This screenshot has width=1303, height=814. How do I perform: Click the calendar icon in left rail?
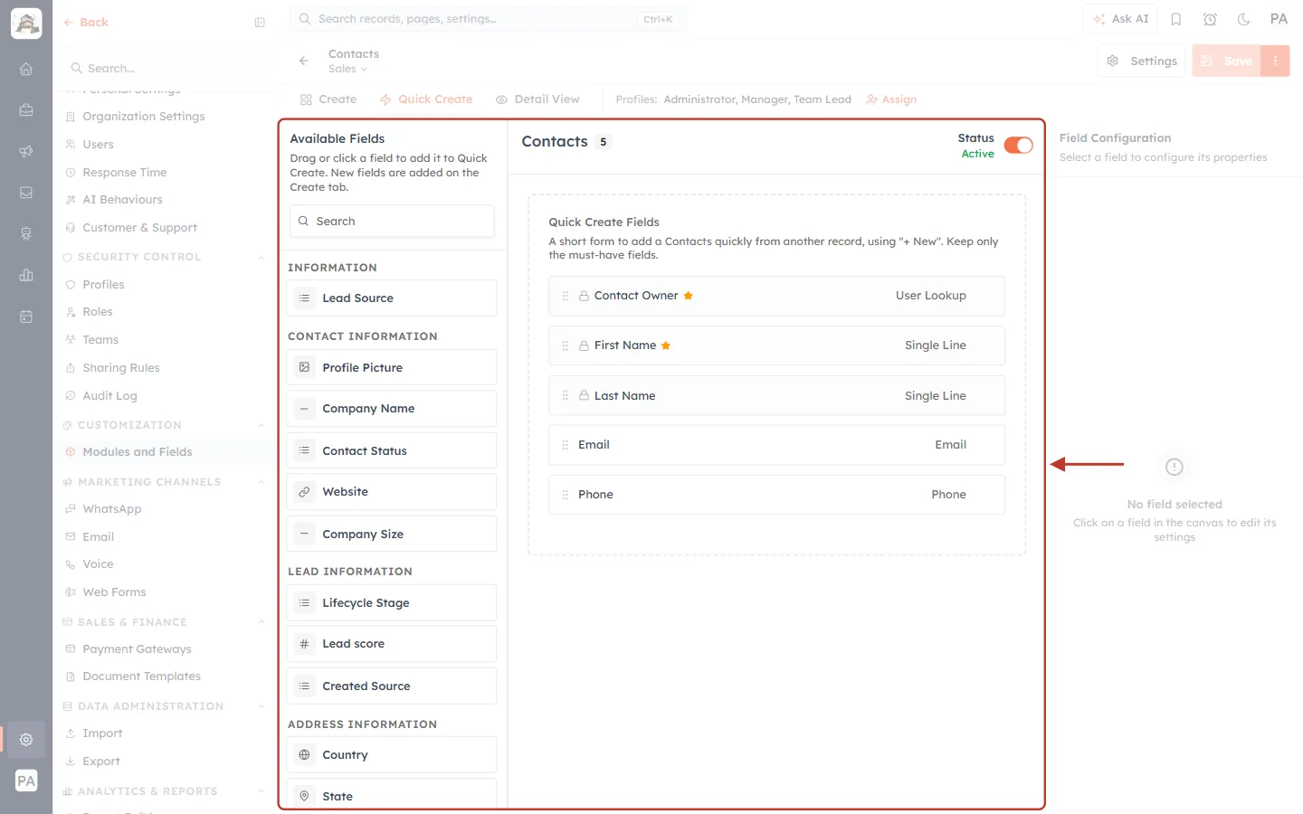point(26,317)
